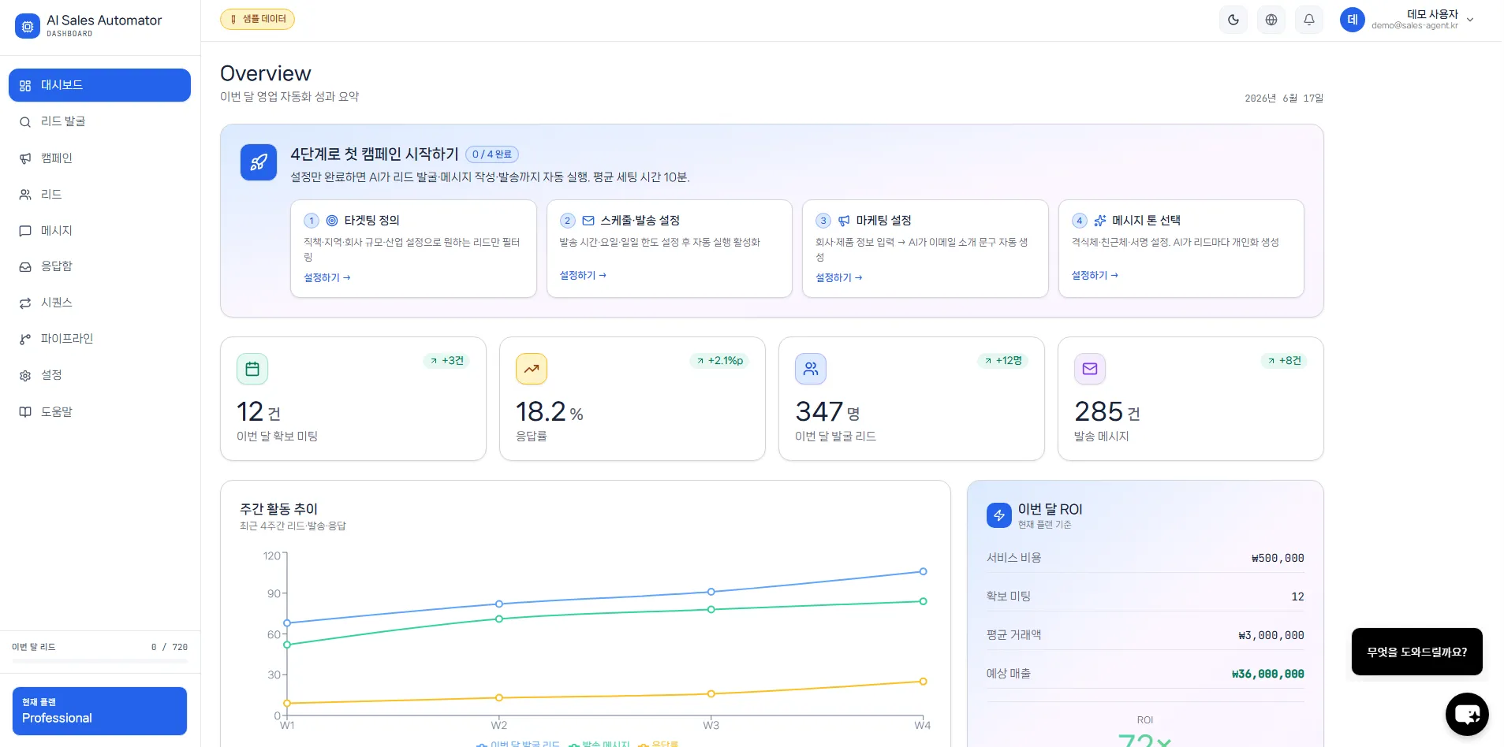
Task: Open 설정 settings page
Action: (x=99, y=375)
